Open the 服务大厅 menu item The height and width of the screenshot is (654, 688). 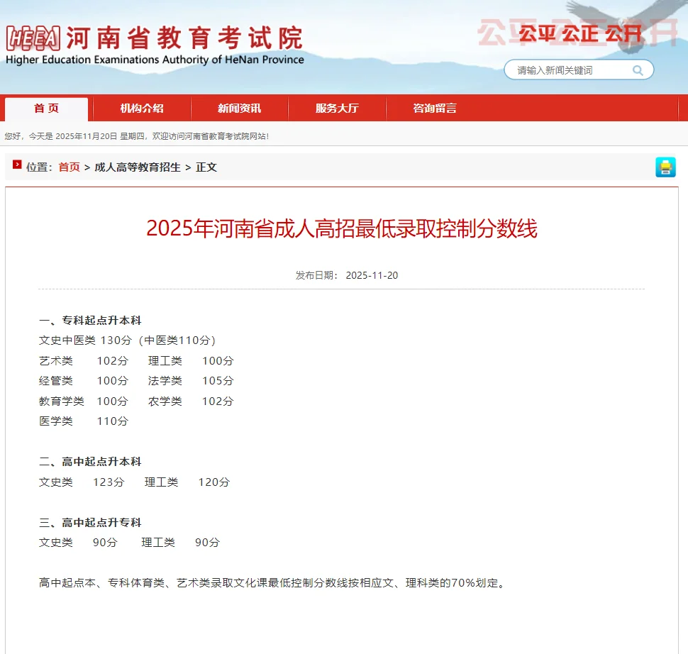click(336, 108)
